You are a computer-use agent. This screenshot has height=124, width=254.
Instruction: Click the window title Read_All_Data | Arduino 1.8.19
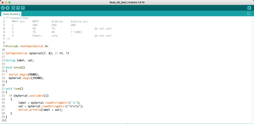coord(127,2)
